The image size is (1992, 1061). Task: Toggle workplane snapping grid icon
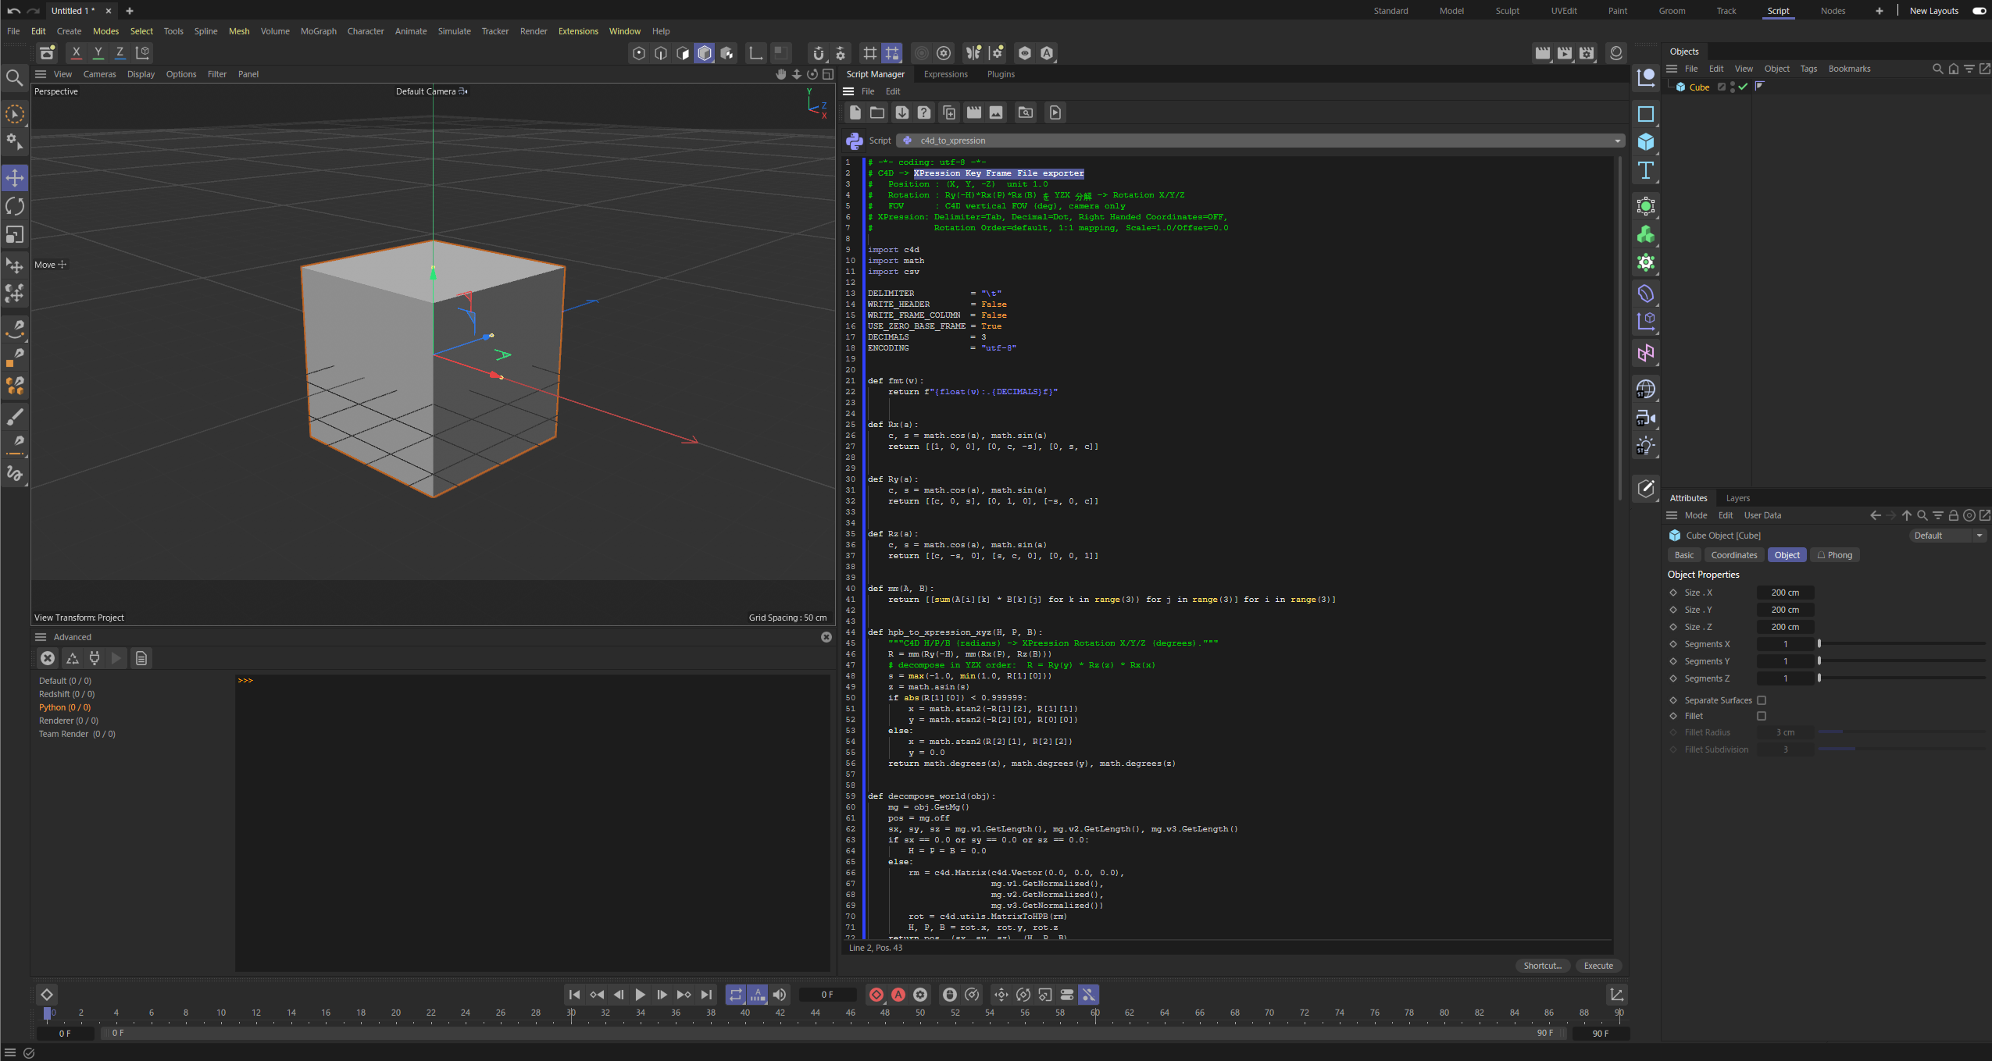pyautogui.click(x=892, y=52)
